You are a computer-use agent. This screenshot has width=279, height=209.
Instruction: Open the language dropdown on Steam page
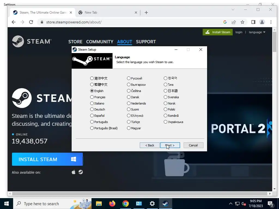click(257, 32)
